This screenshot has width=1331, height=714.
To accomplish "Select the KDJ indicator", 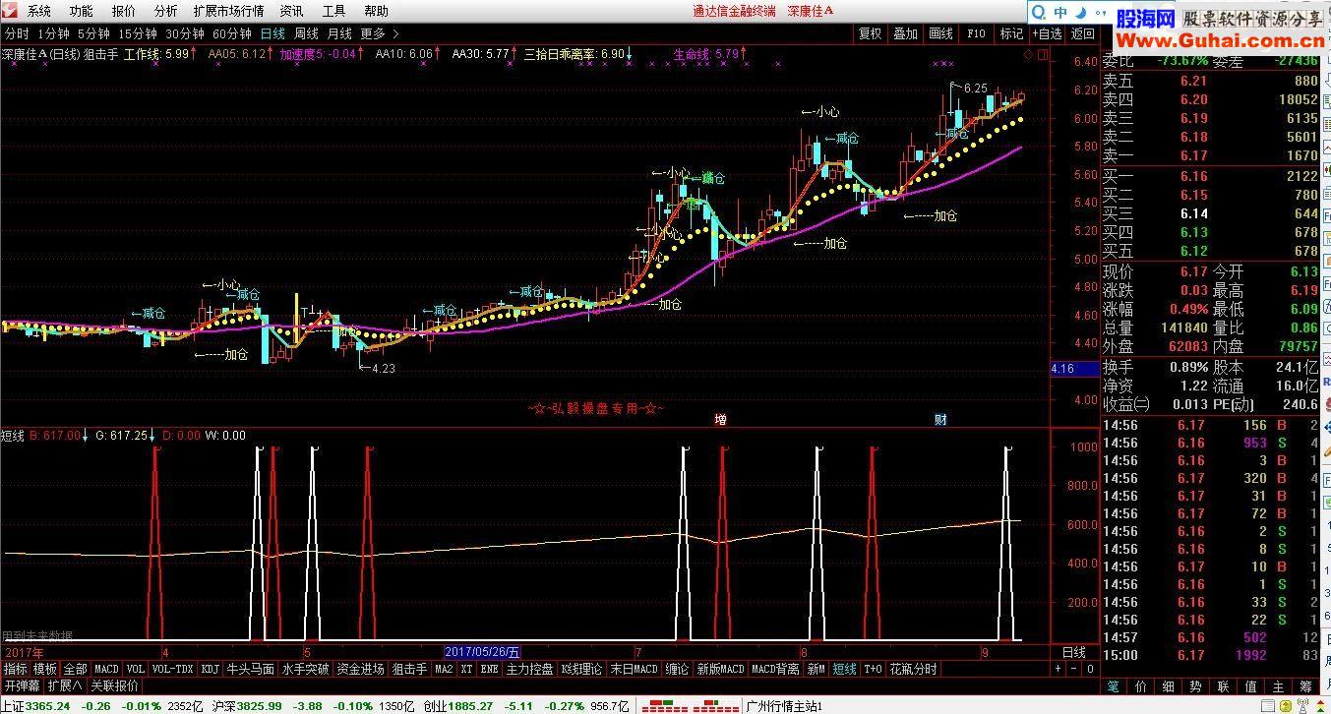I will point(210,669).
